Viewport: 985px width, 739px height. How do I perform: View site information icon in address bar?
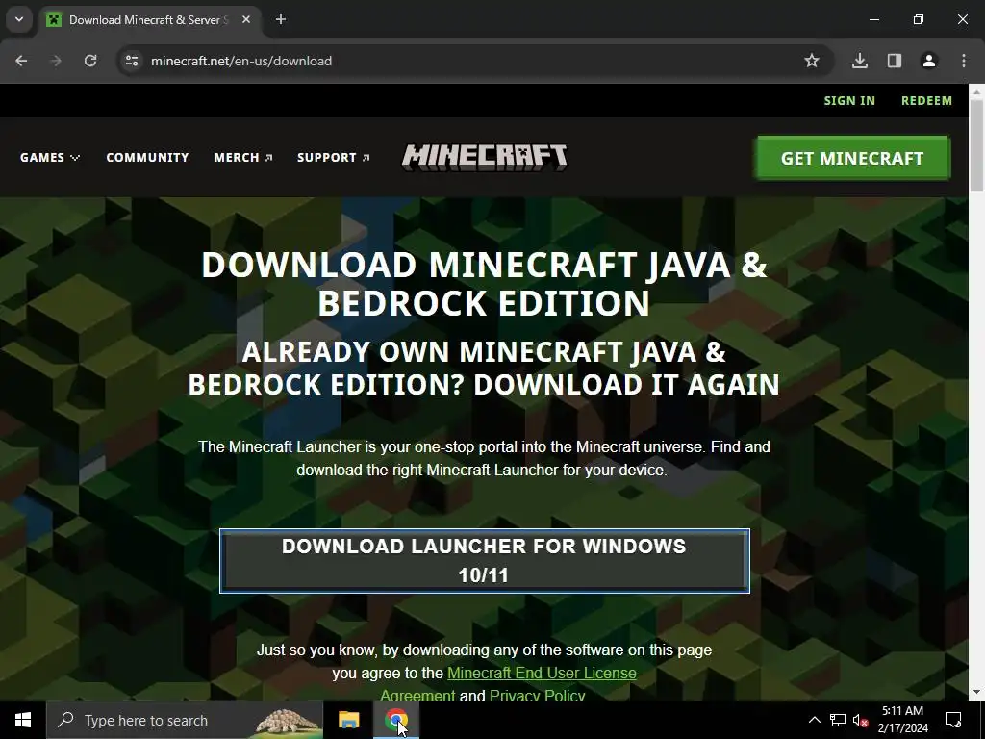(132, 61)
